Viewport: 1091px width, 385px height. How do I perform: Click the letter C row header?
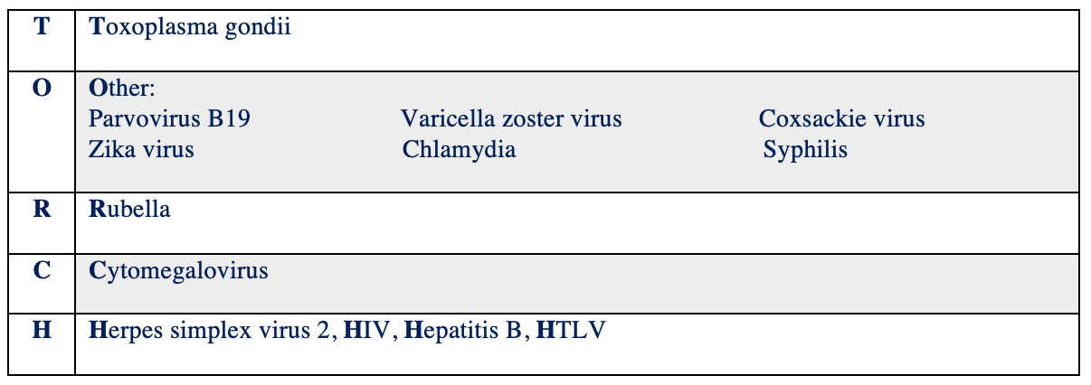[x=42, y=270]
